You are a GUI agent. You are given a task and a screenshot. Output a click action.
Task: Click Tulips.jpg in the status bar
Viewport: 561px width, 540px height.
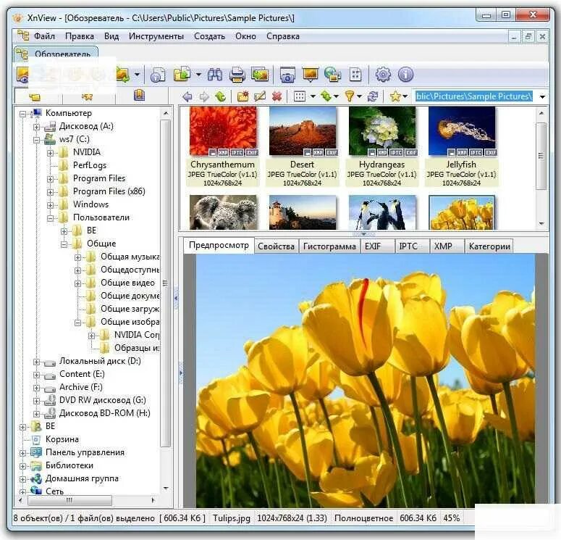point(232,518)
